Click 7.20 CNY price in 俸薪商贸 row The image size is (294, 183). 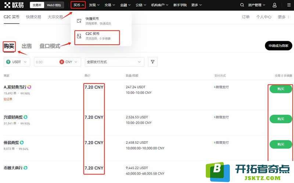[x=94, y=143]
